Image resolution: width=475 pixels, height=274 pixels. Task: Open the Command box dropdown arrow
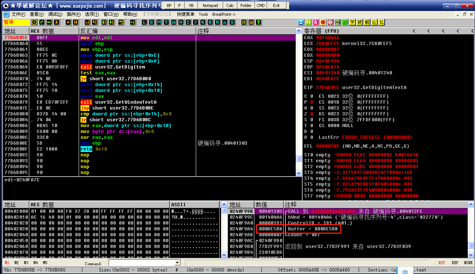[x=178, y=263]
